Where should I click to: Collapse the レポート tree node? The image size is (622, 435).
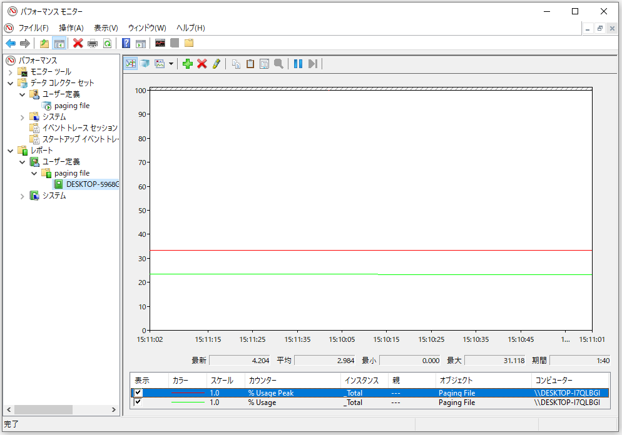pyautogui.click(x=11, y=151)
